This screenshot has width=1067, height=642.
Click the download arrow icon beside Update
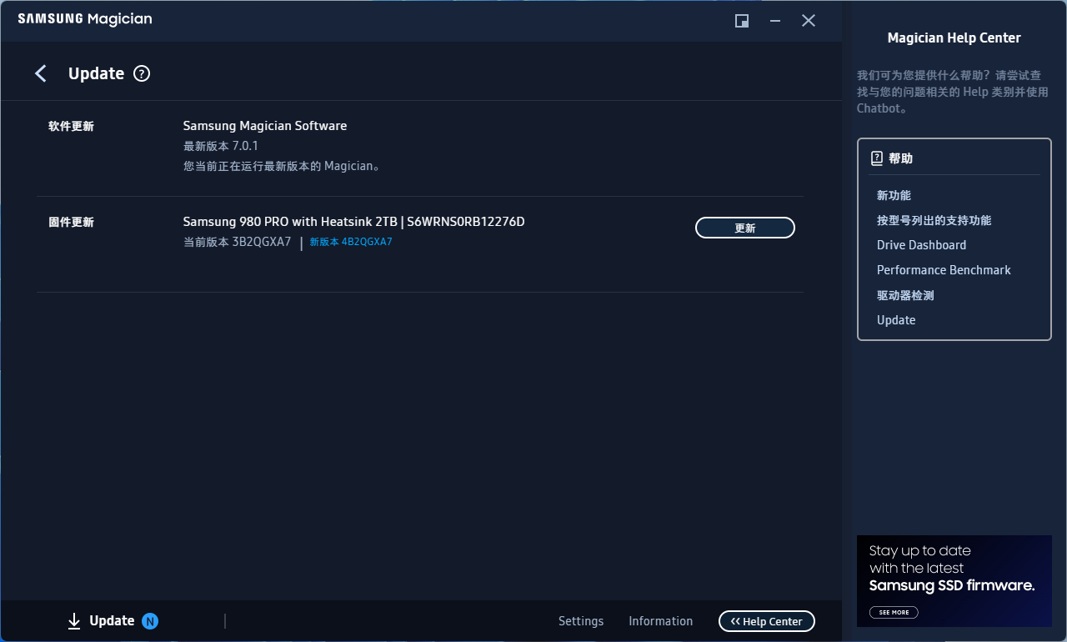coord(74,621)
